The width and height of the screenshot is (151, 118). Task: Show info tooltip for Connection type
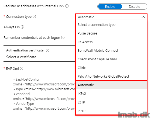[34, 16]
